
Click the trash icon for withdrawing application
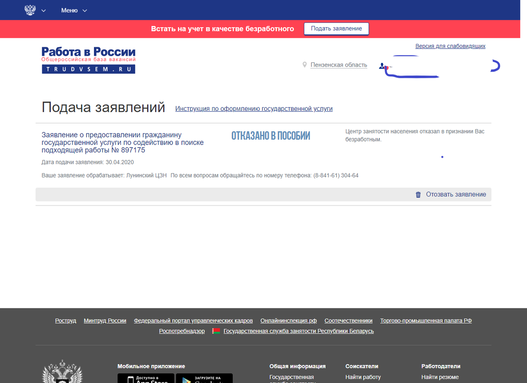(x=418, y=195)
